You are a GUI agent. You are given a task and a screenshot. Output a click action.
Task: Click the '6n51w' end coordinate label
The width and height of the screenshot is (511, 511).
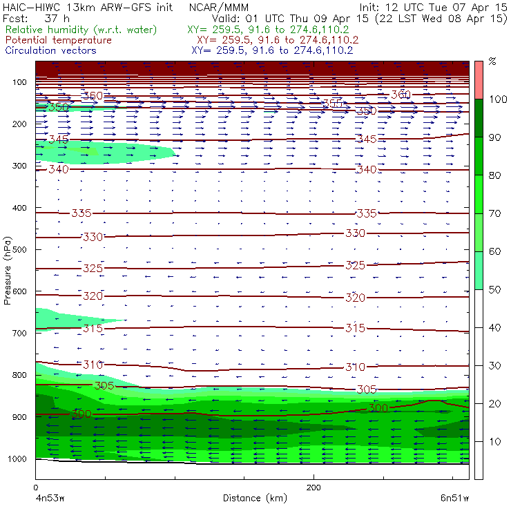(454, 498)
